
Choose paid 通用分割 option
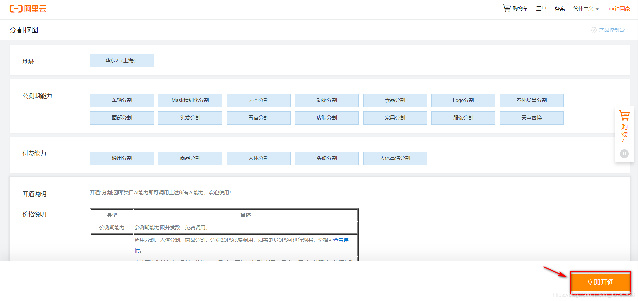(122, 158)
